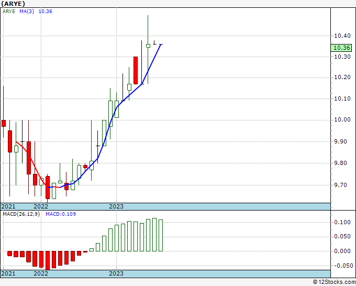The width and height of the screenshot is (356, 286).
Task: Click the 0.000 MACD axis label
Action: [342, 251]
